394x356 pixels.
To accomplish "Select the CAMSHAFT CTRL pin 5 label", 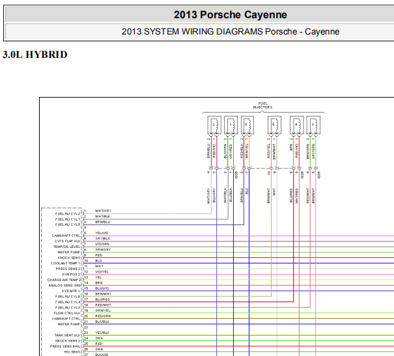I will point(66,236).
